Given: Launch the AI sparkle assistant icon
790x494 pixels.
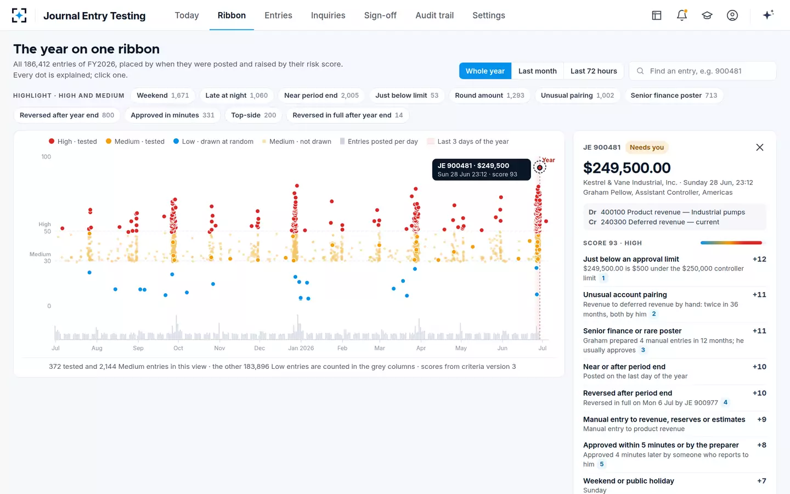Looking at the screenshot, I should pos(768,15).
